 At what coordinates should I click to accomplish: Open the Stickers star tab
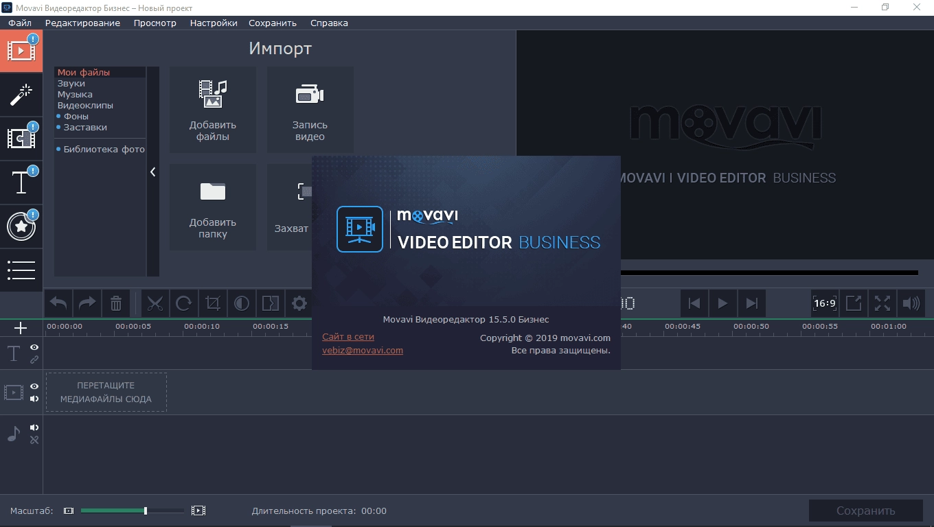coord(21,226)
